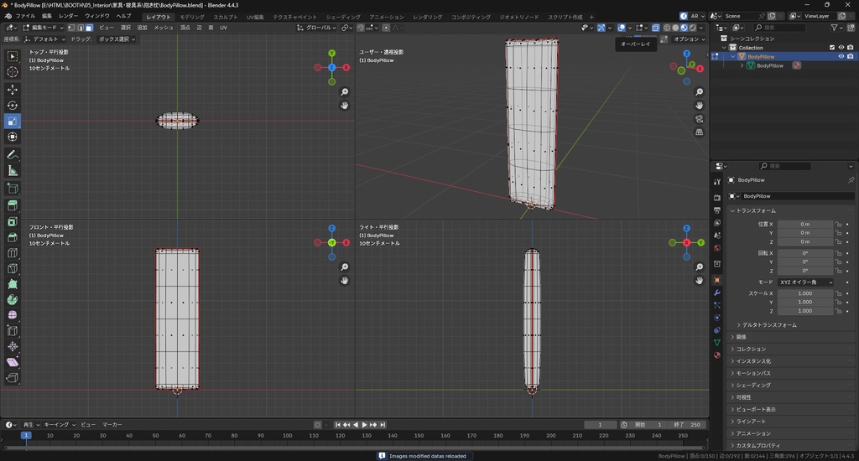Click the camera view icon in perspective viewport

[x=700, y=119]
